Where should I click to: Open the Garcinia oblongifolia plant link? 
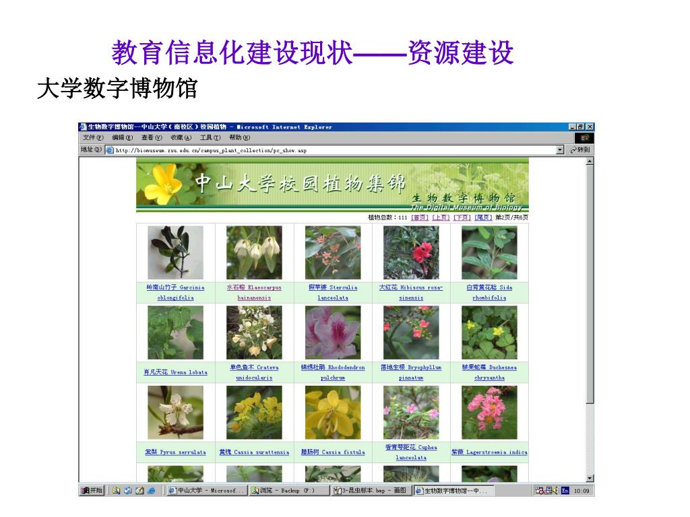coord(176,292)
